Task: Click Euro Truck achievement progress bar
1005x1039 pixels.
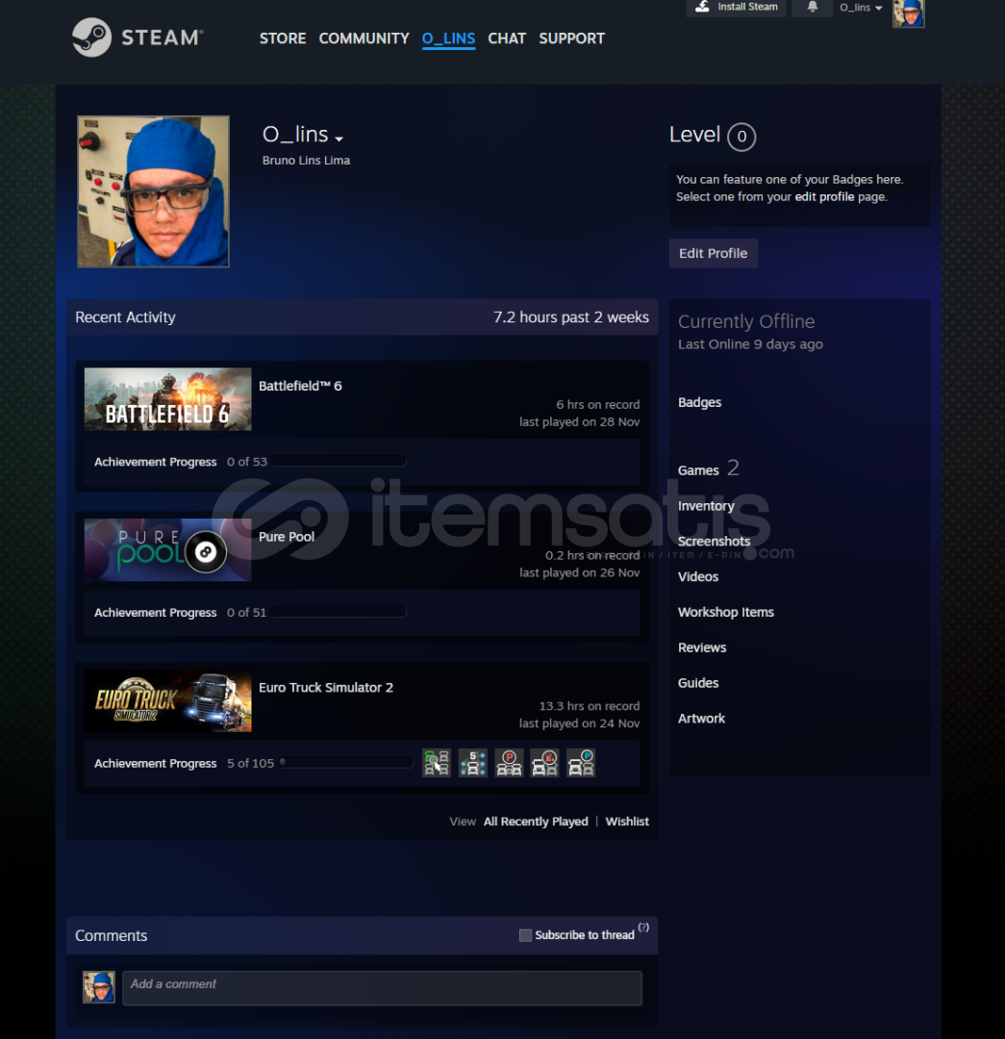Action: pos(346,763)
